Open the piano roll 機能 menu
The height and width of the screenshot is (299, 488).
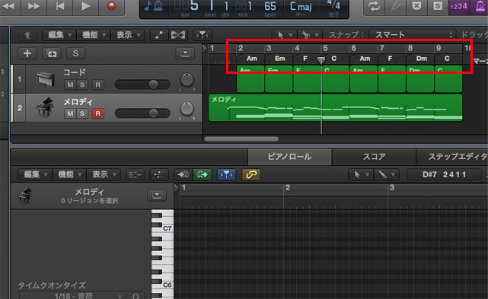[x=69, y=174]
